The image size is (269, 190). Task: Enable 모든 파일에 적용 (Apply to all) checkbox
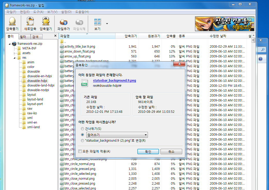click(80, 151)
